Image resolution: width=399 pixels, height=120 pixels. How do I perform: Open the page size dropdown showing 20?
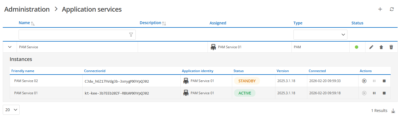click(11, 110)
